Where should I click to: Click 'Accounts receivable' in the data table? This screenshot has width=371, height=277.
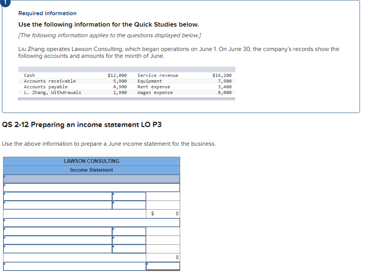point(50,81)
